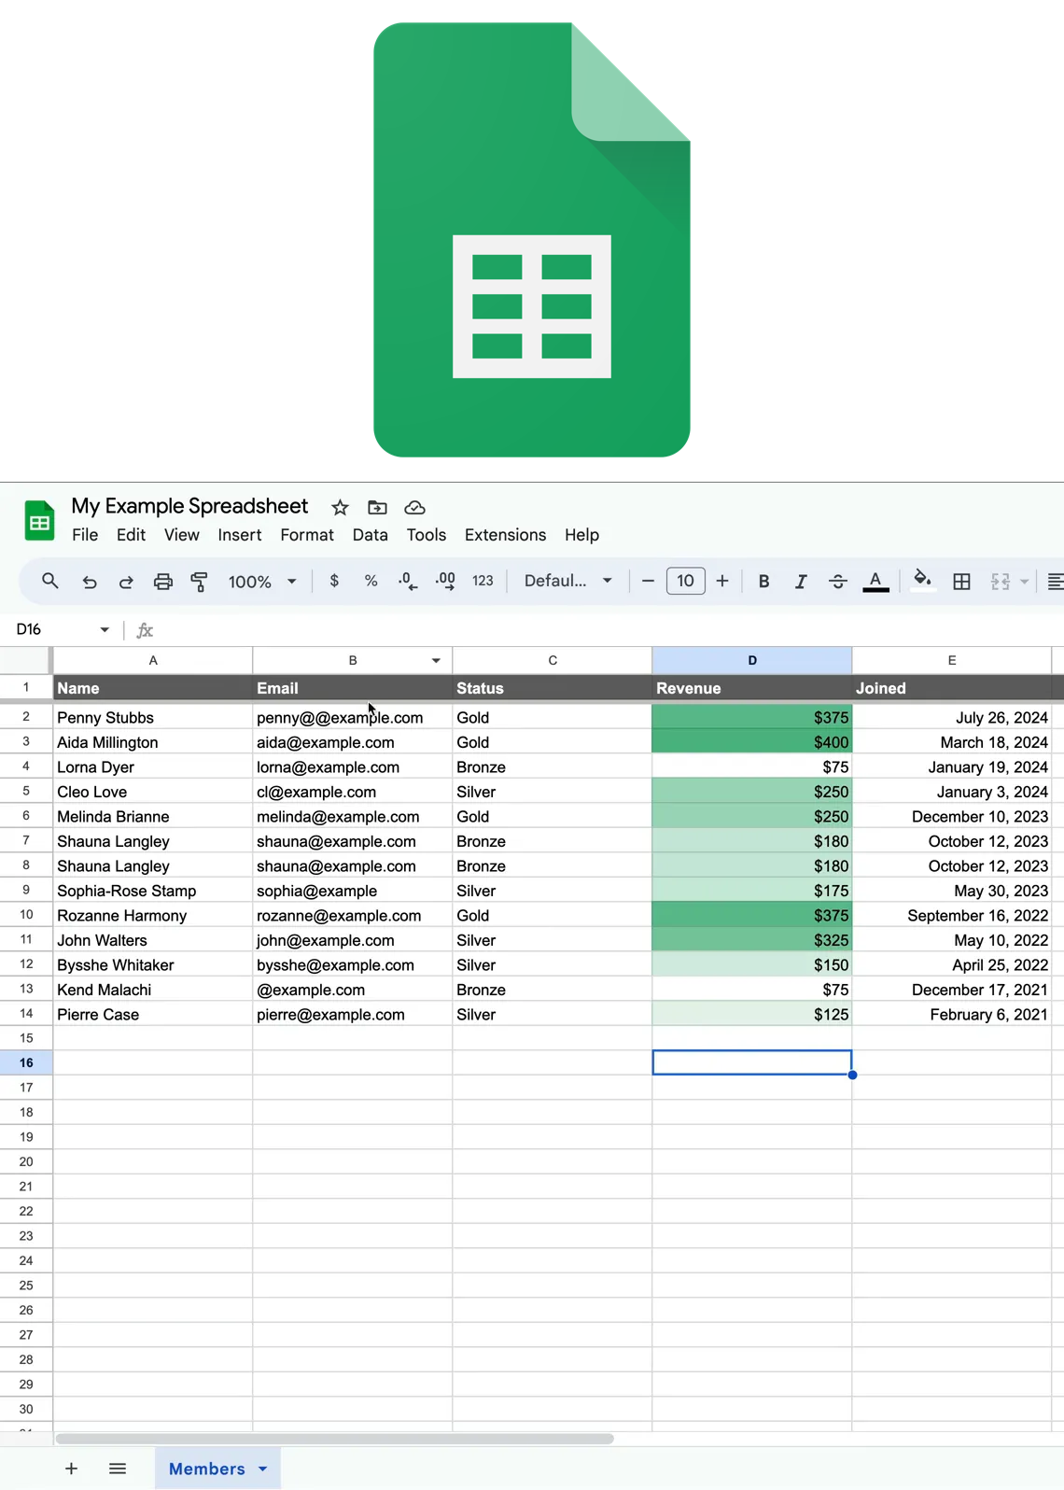Check the cloud save status icon

tap(414, 508)
